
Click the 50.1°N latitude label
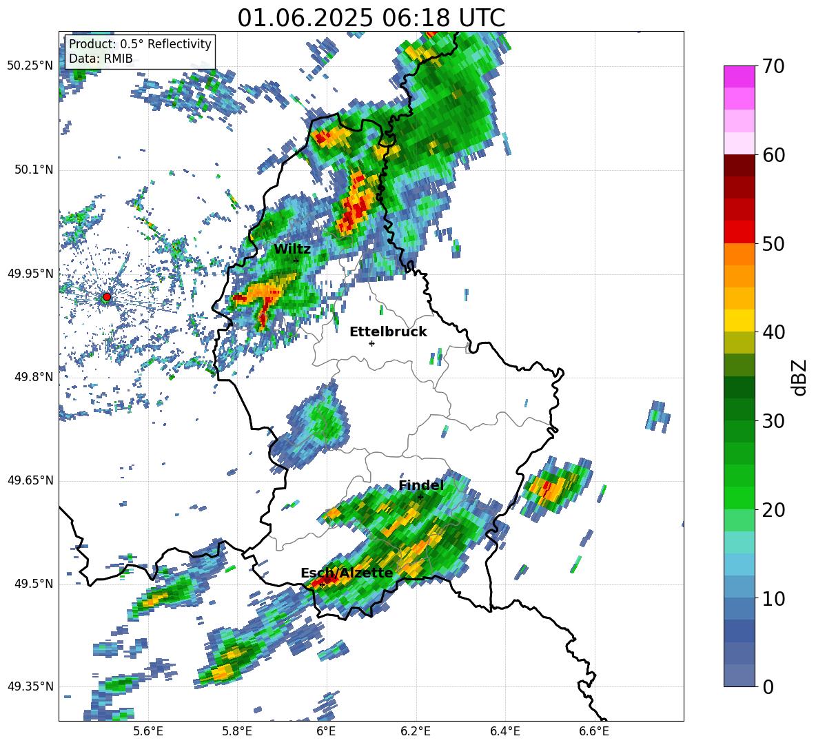(x=34, y=170)
